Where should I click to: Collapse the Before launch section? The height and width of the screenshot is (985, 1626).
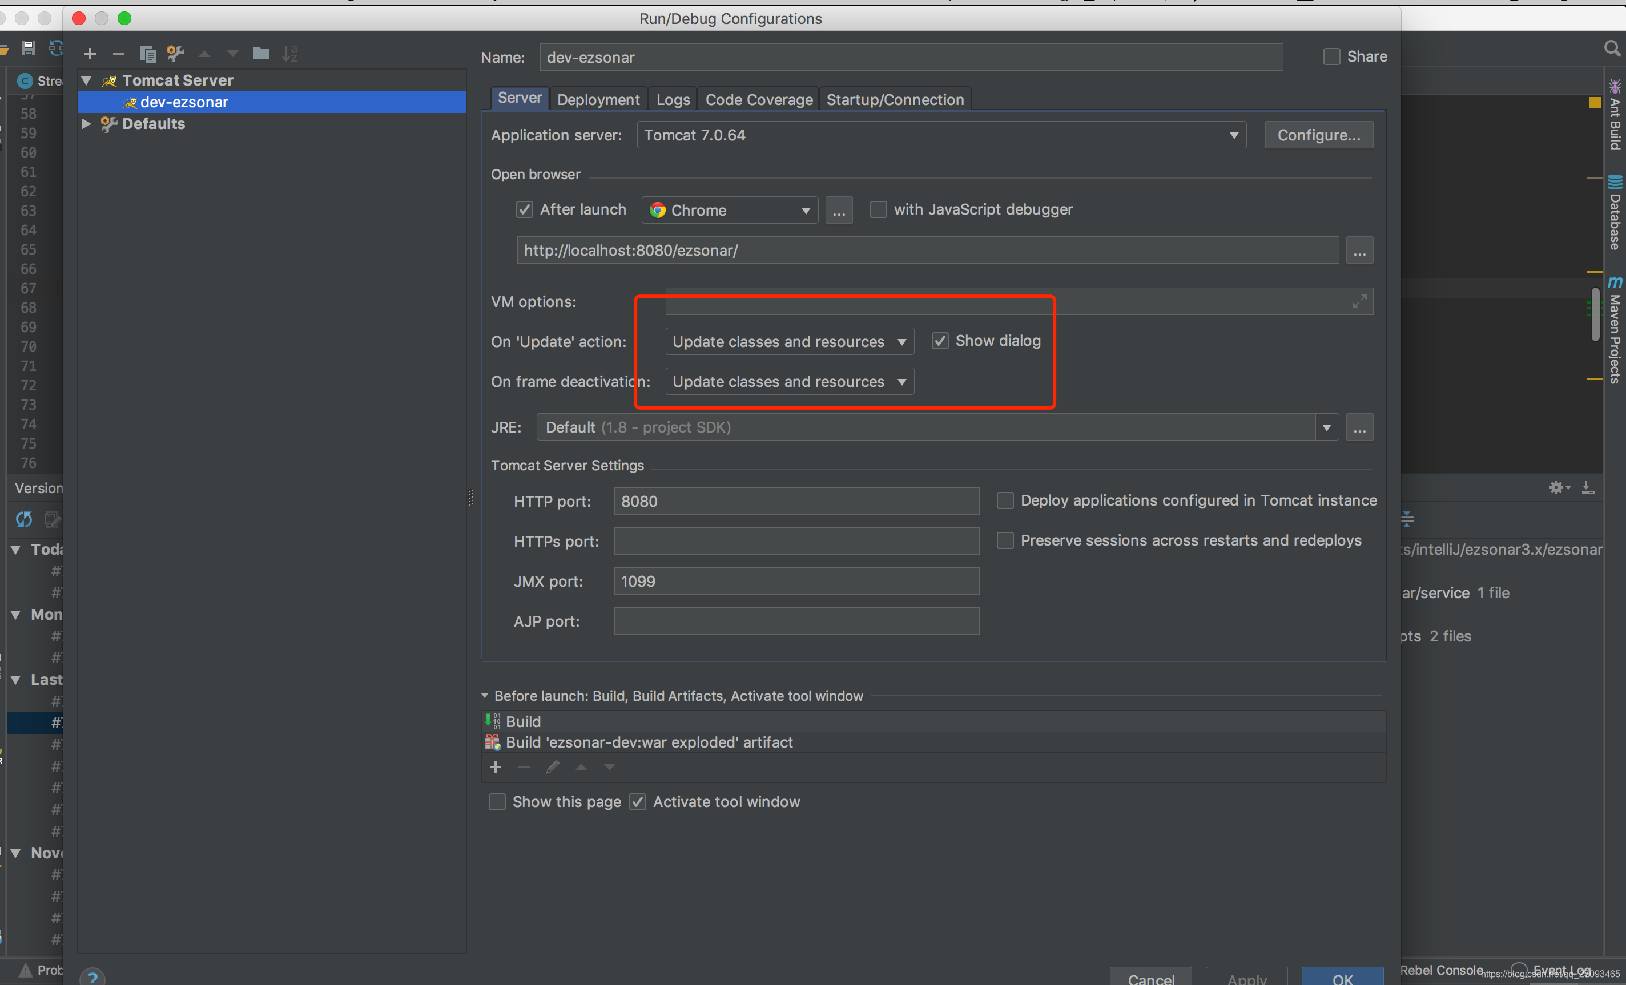tap(485, 695)
